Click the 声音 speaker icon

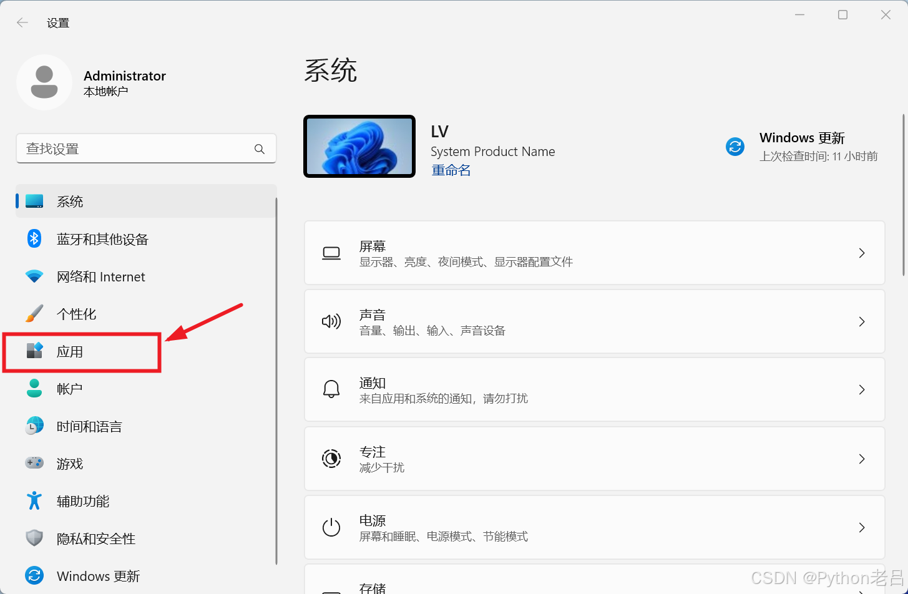click(x=331, y=321)
